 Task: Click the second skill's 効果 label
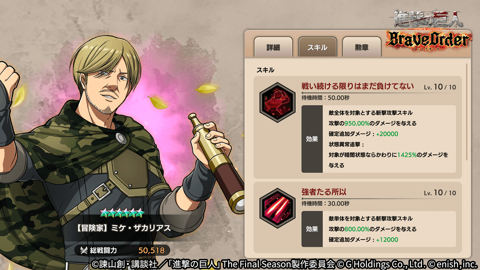click(312, 229)
